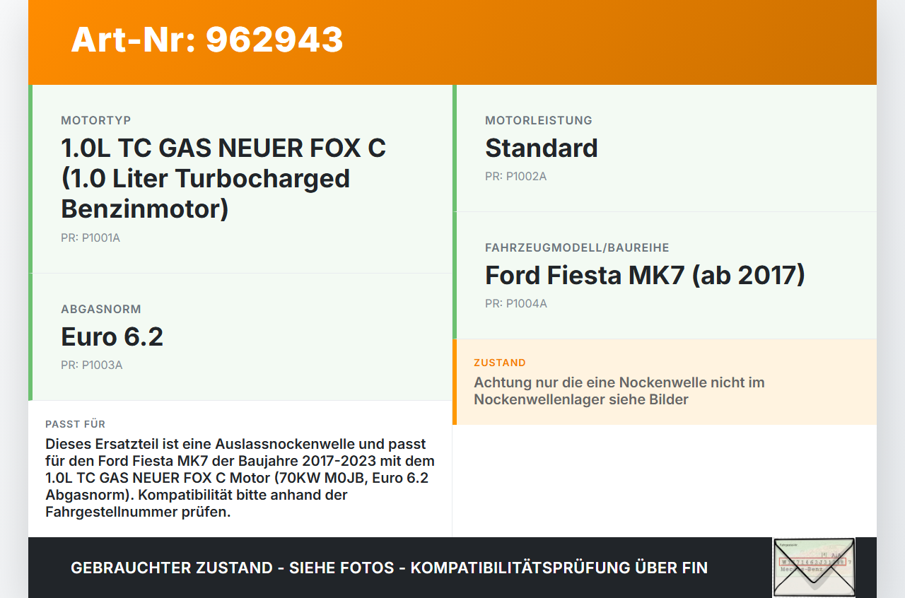The image size is (905, 598).
Task: Click the PR: P1004A code
Action: (x=515, y=303)
